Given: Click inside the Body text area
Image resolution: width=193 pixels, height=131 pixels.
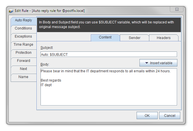Looking at the screenshot, I should click(x=109, y=87).
